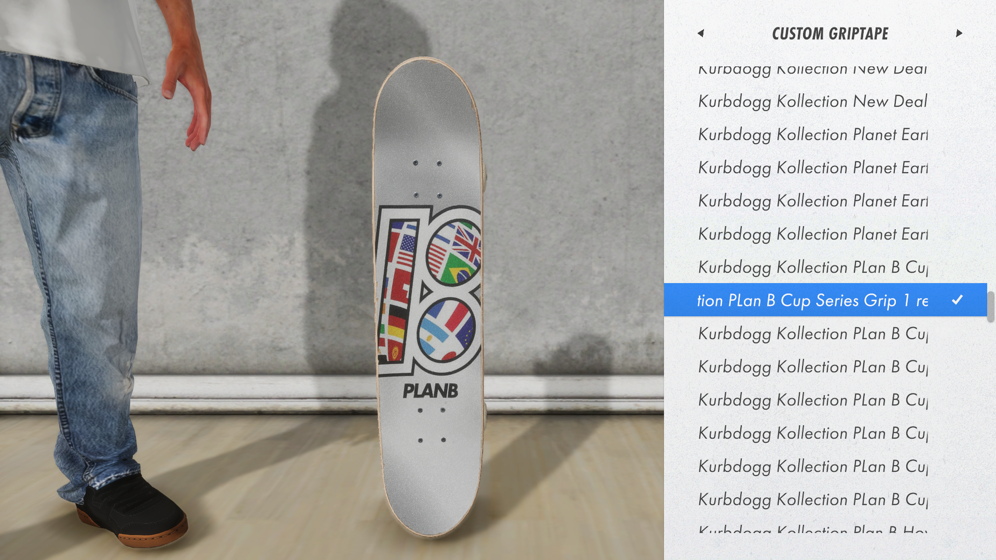Click the list scrollbar thumb
This screenshot has height=560, width=996.
tap(991, 306)
